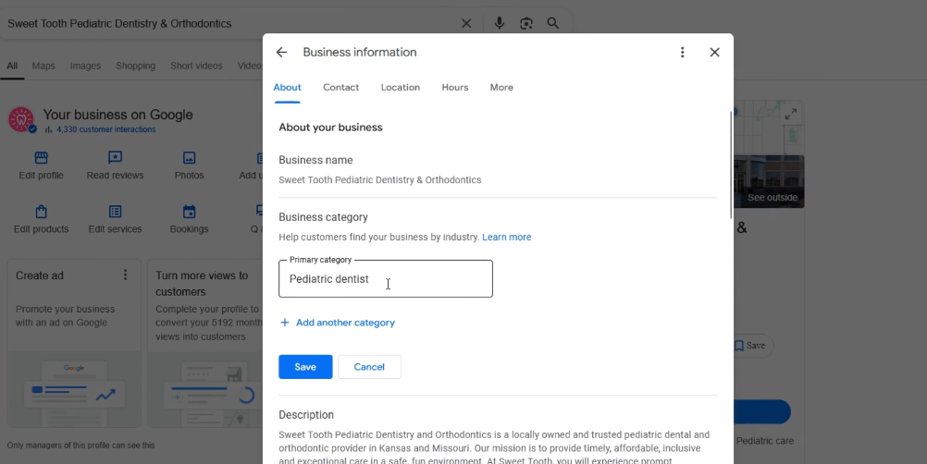Select the Maps search tab
The image size is (927, 464).
(x=43, y=67)
